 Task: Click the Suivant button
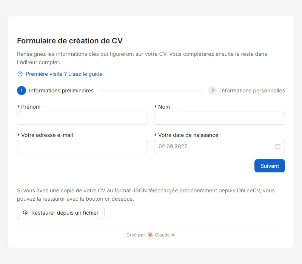tap(270, 166)
